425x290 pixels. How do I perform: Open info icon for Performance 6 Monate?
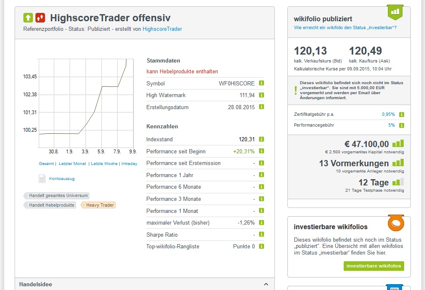pos(261,187)
